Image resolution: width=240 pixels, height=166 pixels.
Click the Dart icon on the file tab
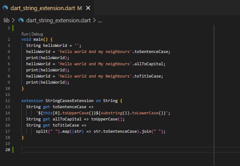point(5,8)
